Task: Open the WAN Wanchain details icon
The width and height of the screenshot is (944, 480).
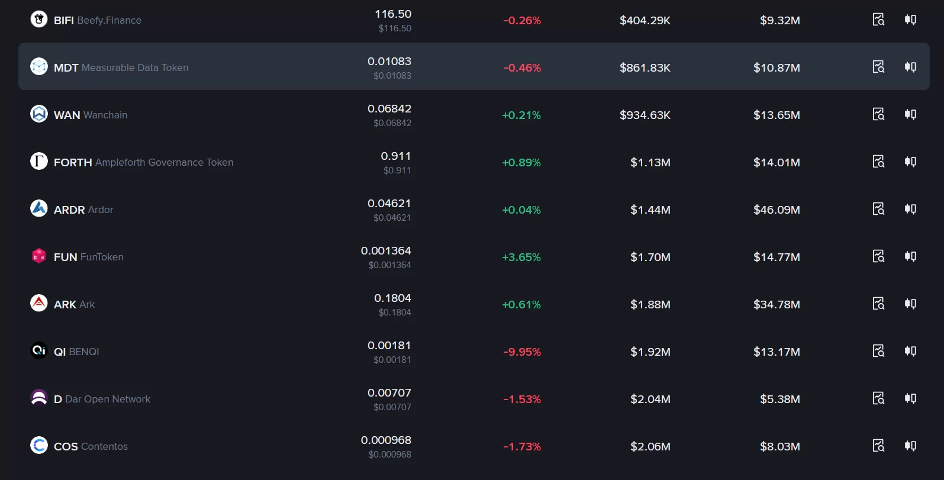Action: (878, 114)
